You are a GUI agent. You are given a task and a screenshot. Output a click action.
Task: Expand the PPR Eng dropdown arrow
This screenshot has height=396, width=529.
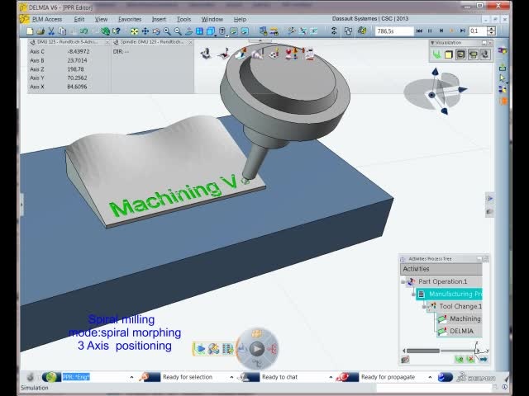click(131, 377)
